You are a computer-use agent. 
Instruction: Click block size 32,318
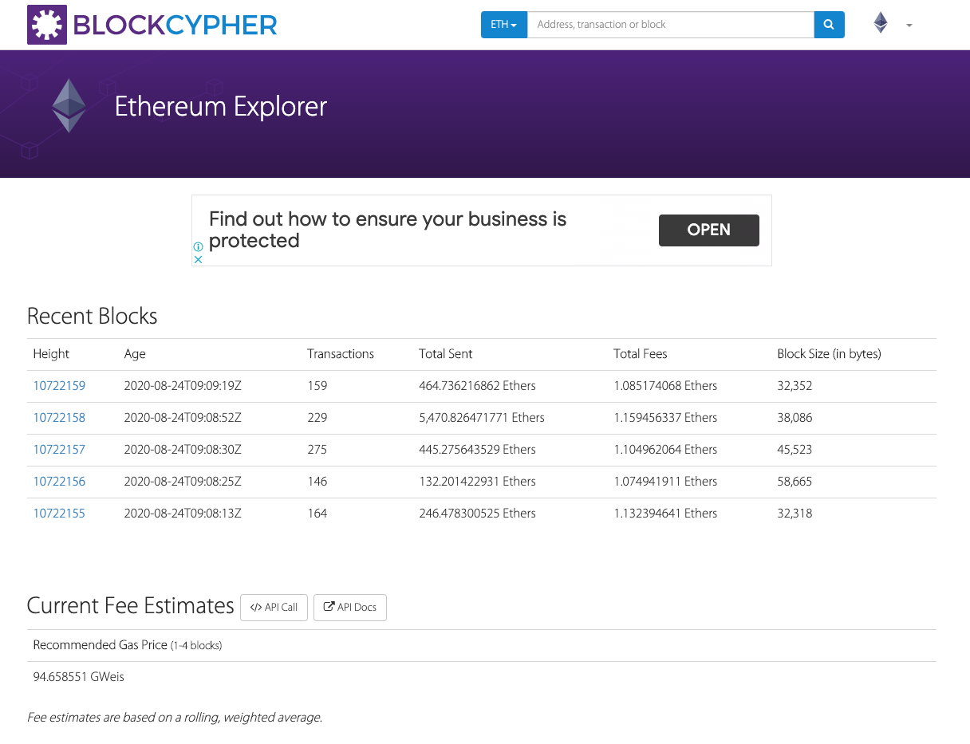tap(795, 514)
